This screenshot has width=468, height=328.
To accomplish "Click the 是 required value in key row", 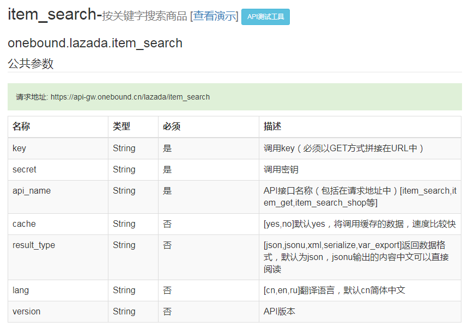I will [167, 148].
